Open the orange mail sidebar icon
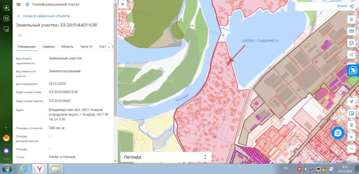Image resolution: width=359 pixels, height=174 pixels. (x=6, y=138)
